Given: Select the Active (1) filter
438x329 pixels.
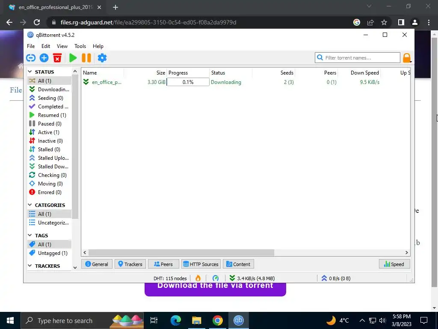Looking at the screenshot, I should pyautogui.click(x=49, y=132).
